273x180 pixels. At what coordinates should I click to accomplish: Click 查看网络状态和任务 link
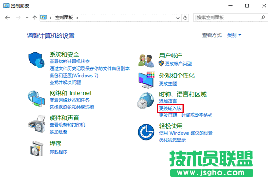pos(70,100)
